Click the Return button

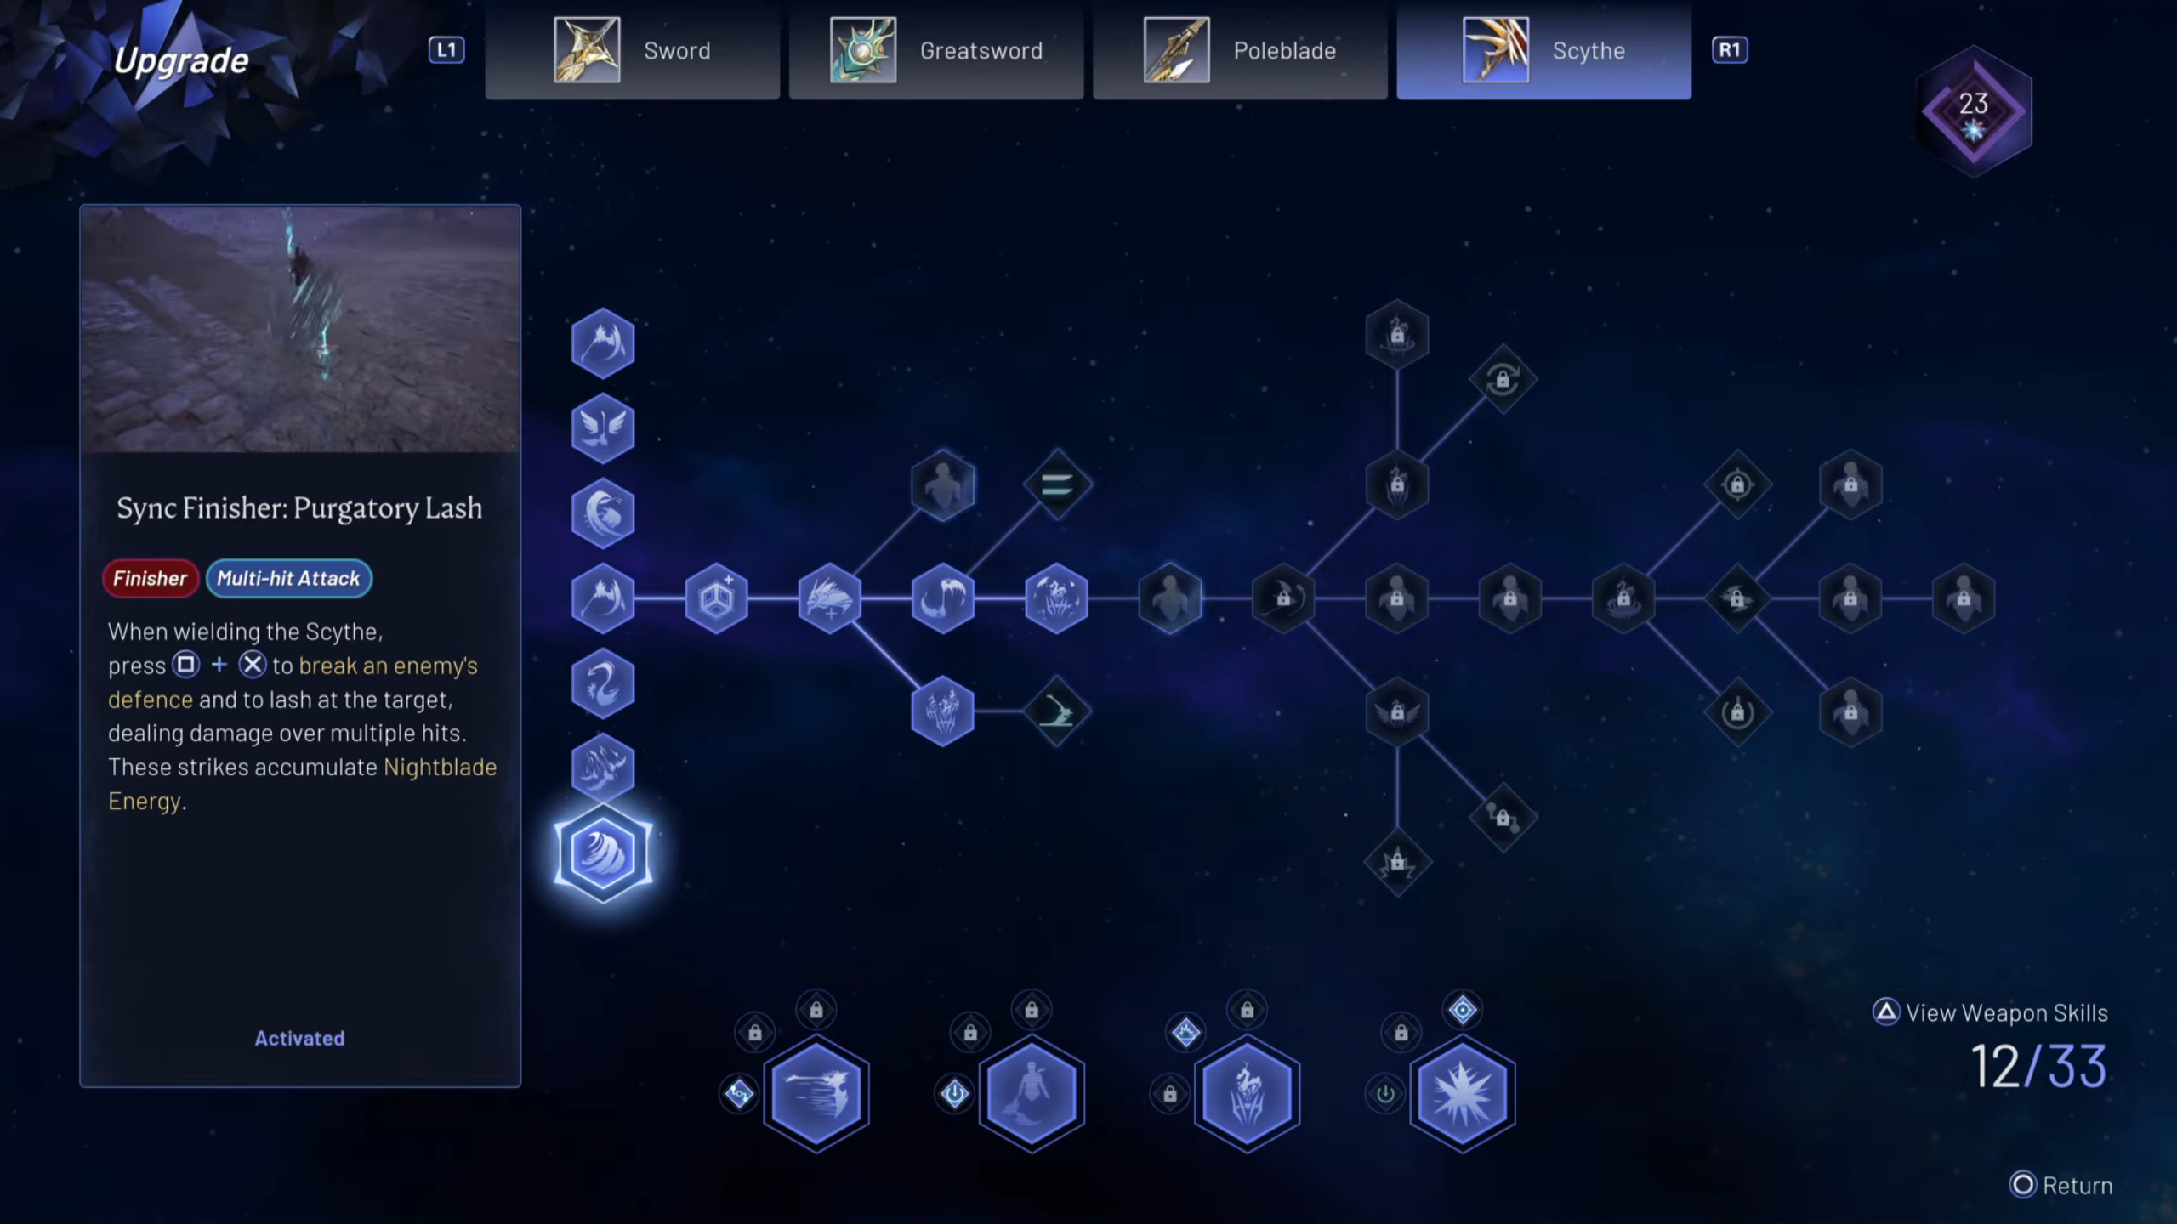click(2061, 1185)
